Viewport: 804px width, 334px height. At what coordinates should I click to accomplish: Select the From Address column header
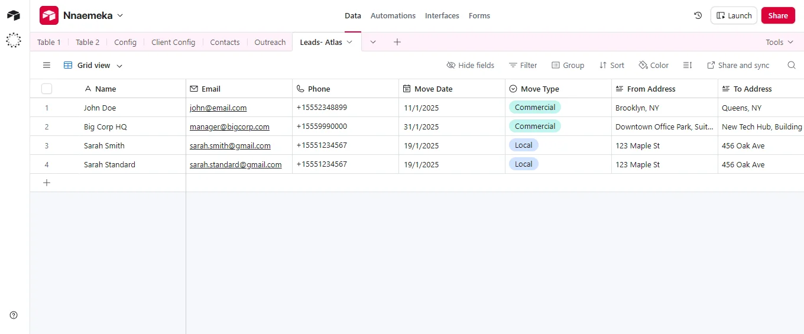point(664,89)
